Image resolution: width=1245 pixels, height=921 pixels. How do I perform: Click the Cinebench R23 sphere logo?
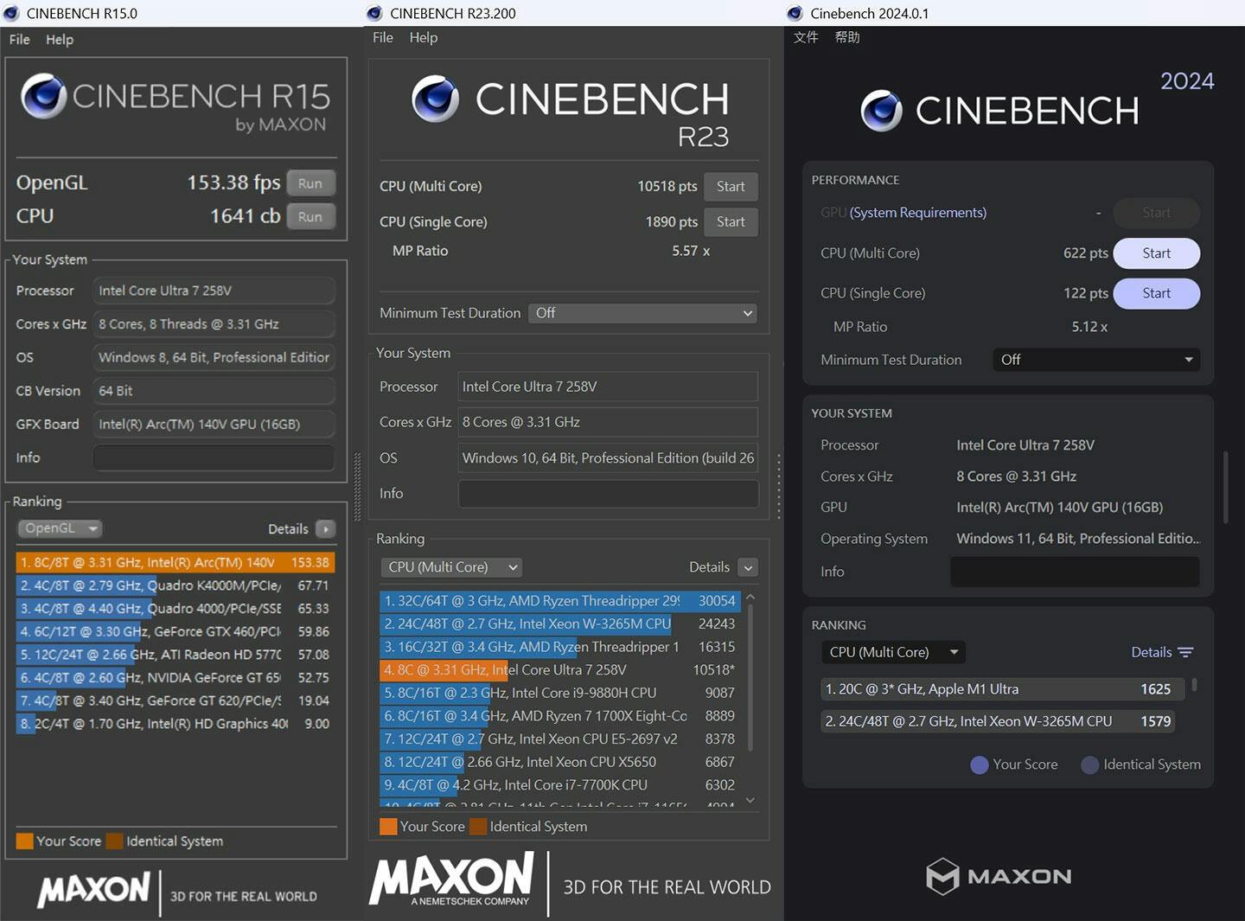pyautogui.click(x=435, y=99)
